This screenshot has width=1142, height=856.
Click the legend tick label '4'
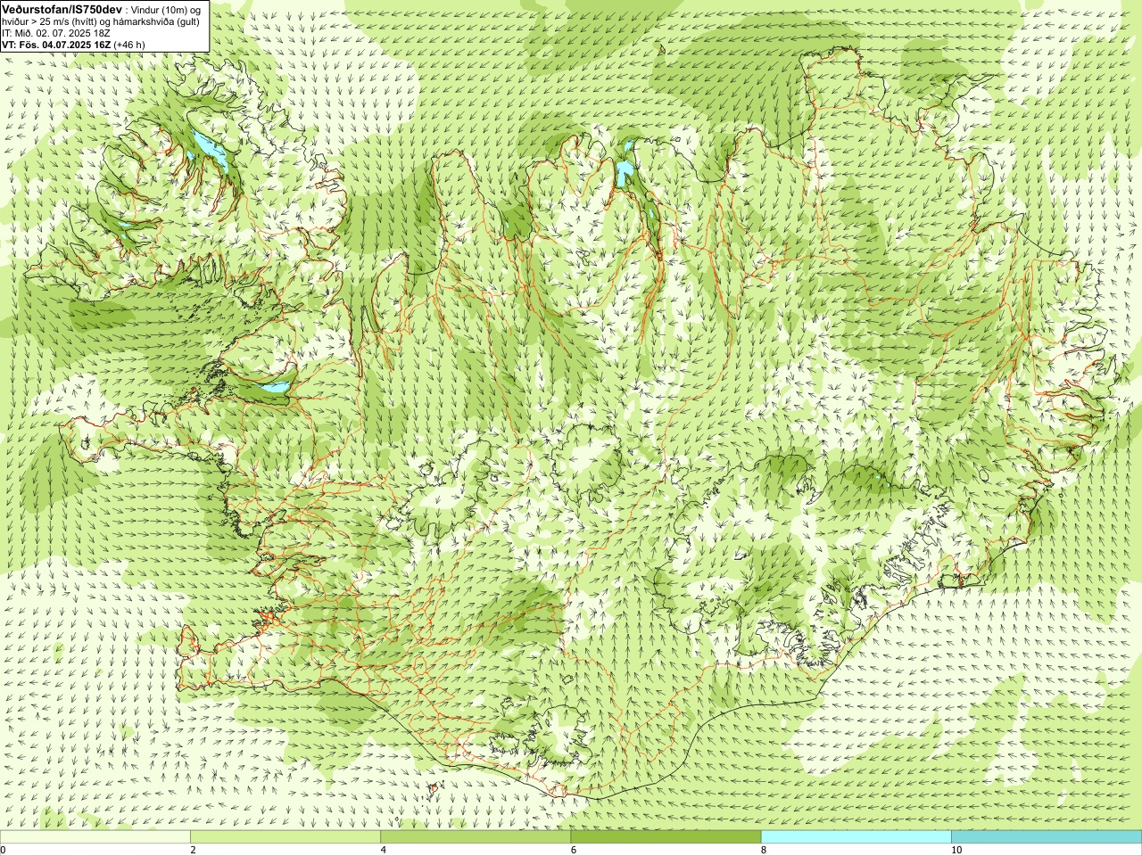(383, 850)
